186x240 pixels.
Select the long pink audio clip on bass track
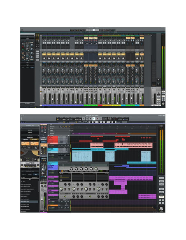133,145
